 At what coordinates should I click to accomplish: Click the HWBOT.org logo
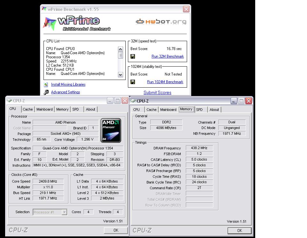click(161, 21)
